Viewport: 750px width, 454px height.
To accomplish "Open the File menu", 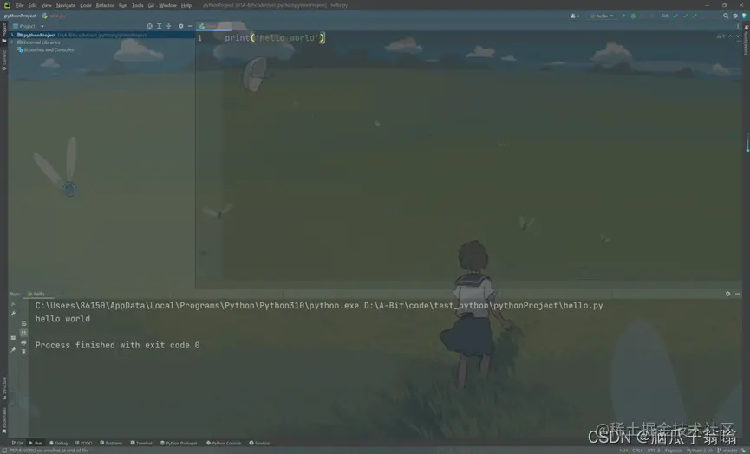I will [20, 5].
